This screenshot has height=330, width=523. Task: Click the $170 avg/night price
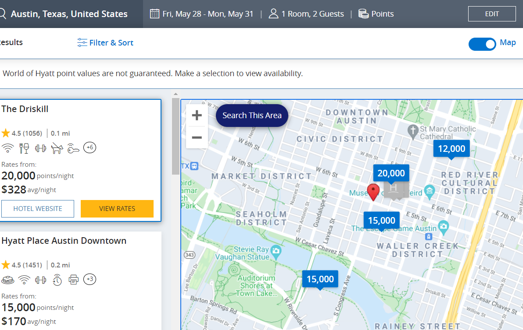coord(29,321)
